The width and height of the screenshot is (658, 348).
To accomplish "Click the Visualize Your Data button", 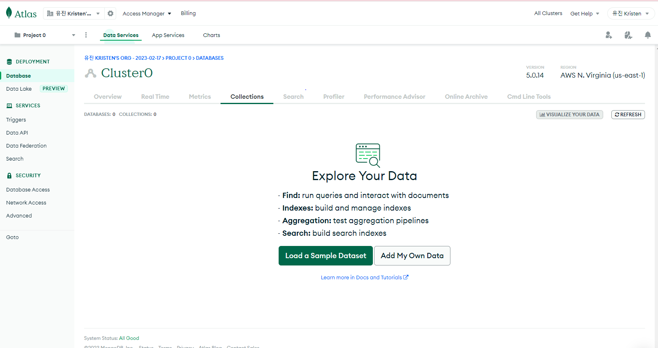I will click(569, 115).
